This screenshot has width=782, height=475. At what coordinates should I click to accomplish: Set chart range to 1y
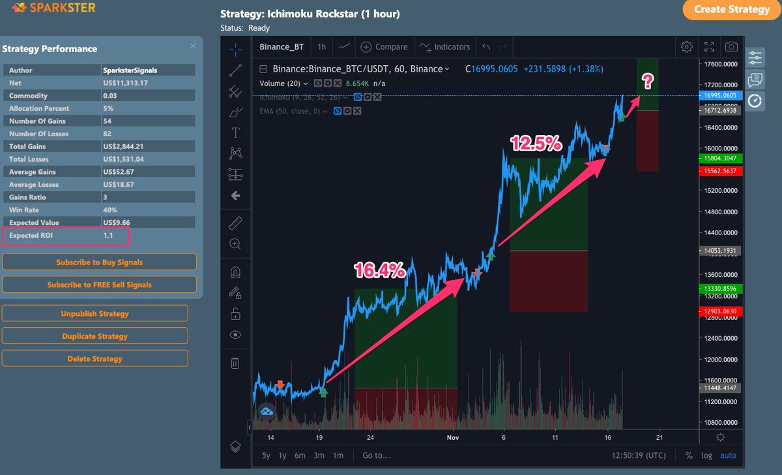click(x=282, y=455)
